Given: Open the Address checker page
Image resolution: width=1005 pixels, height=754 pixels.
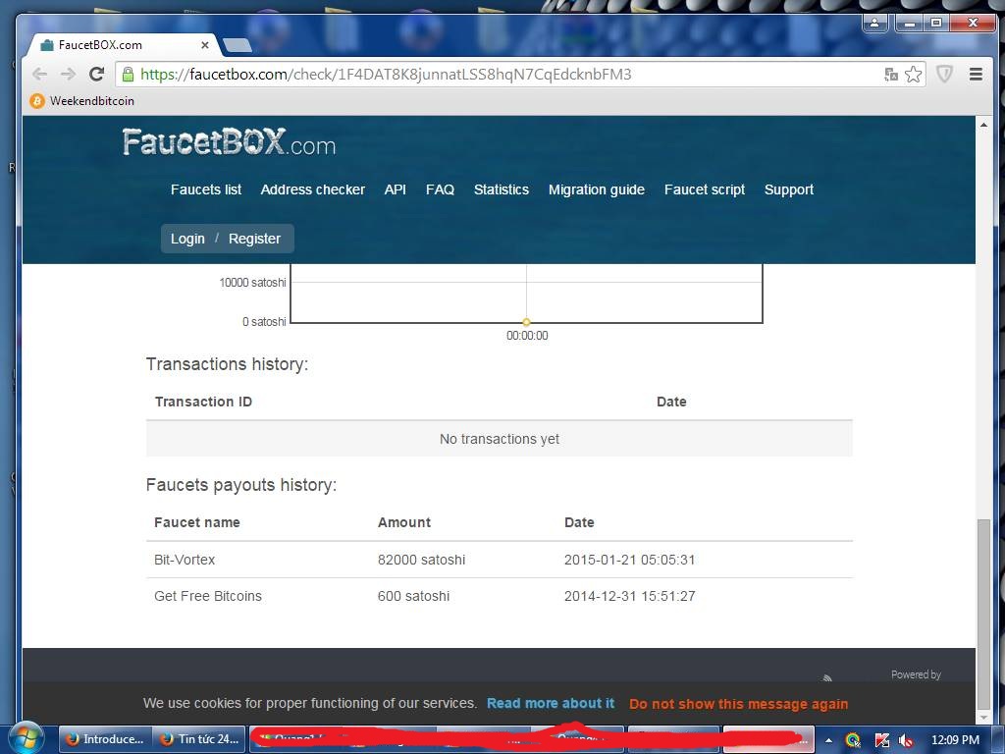Looking at the screenshot, I should (313, 189).
